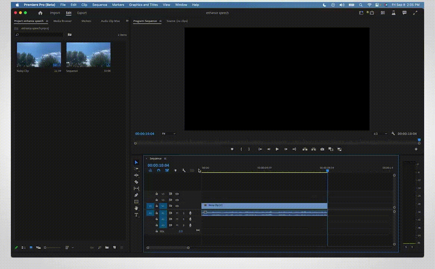Open Program monitor settings wrench

click(393, 134)
